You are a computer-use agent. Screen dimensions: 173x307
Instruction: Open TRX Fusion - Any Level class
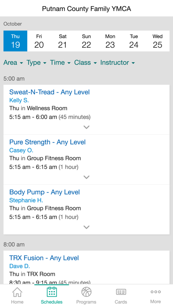click(x=44, y=258)
